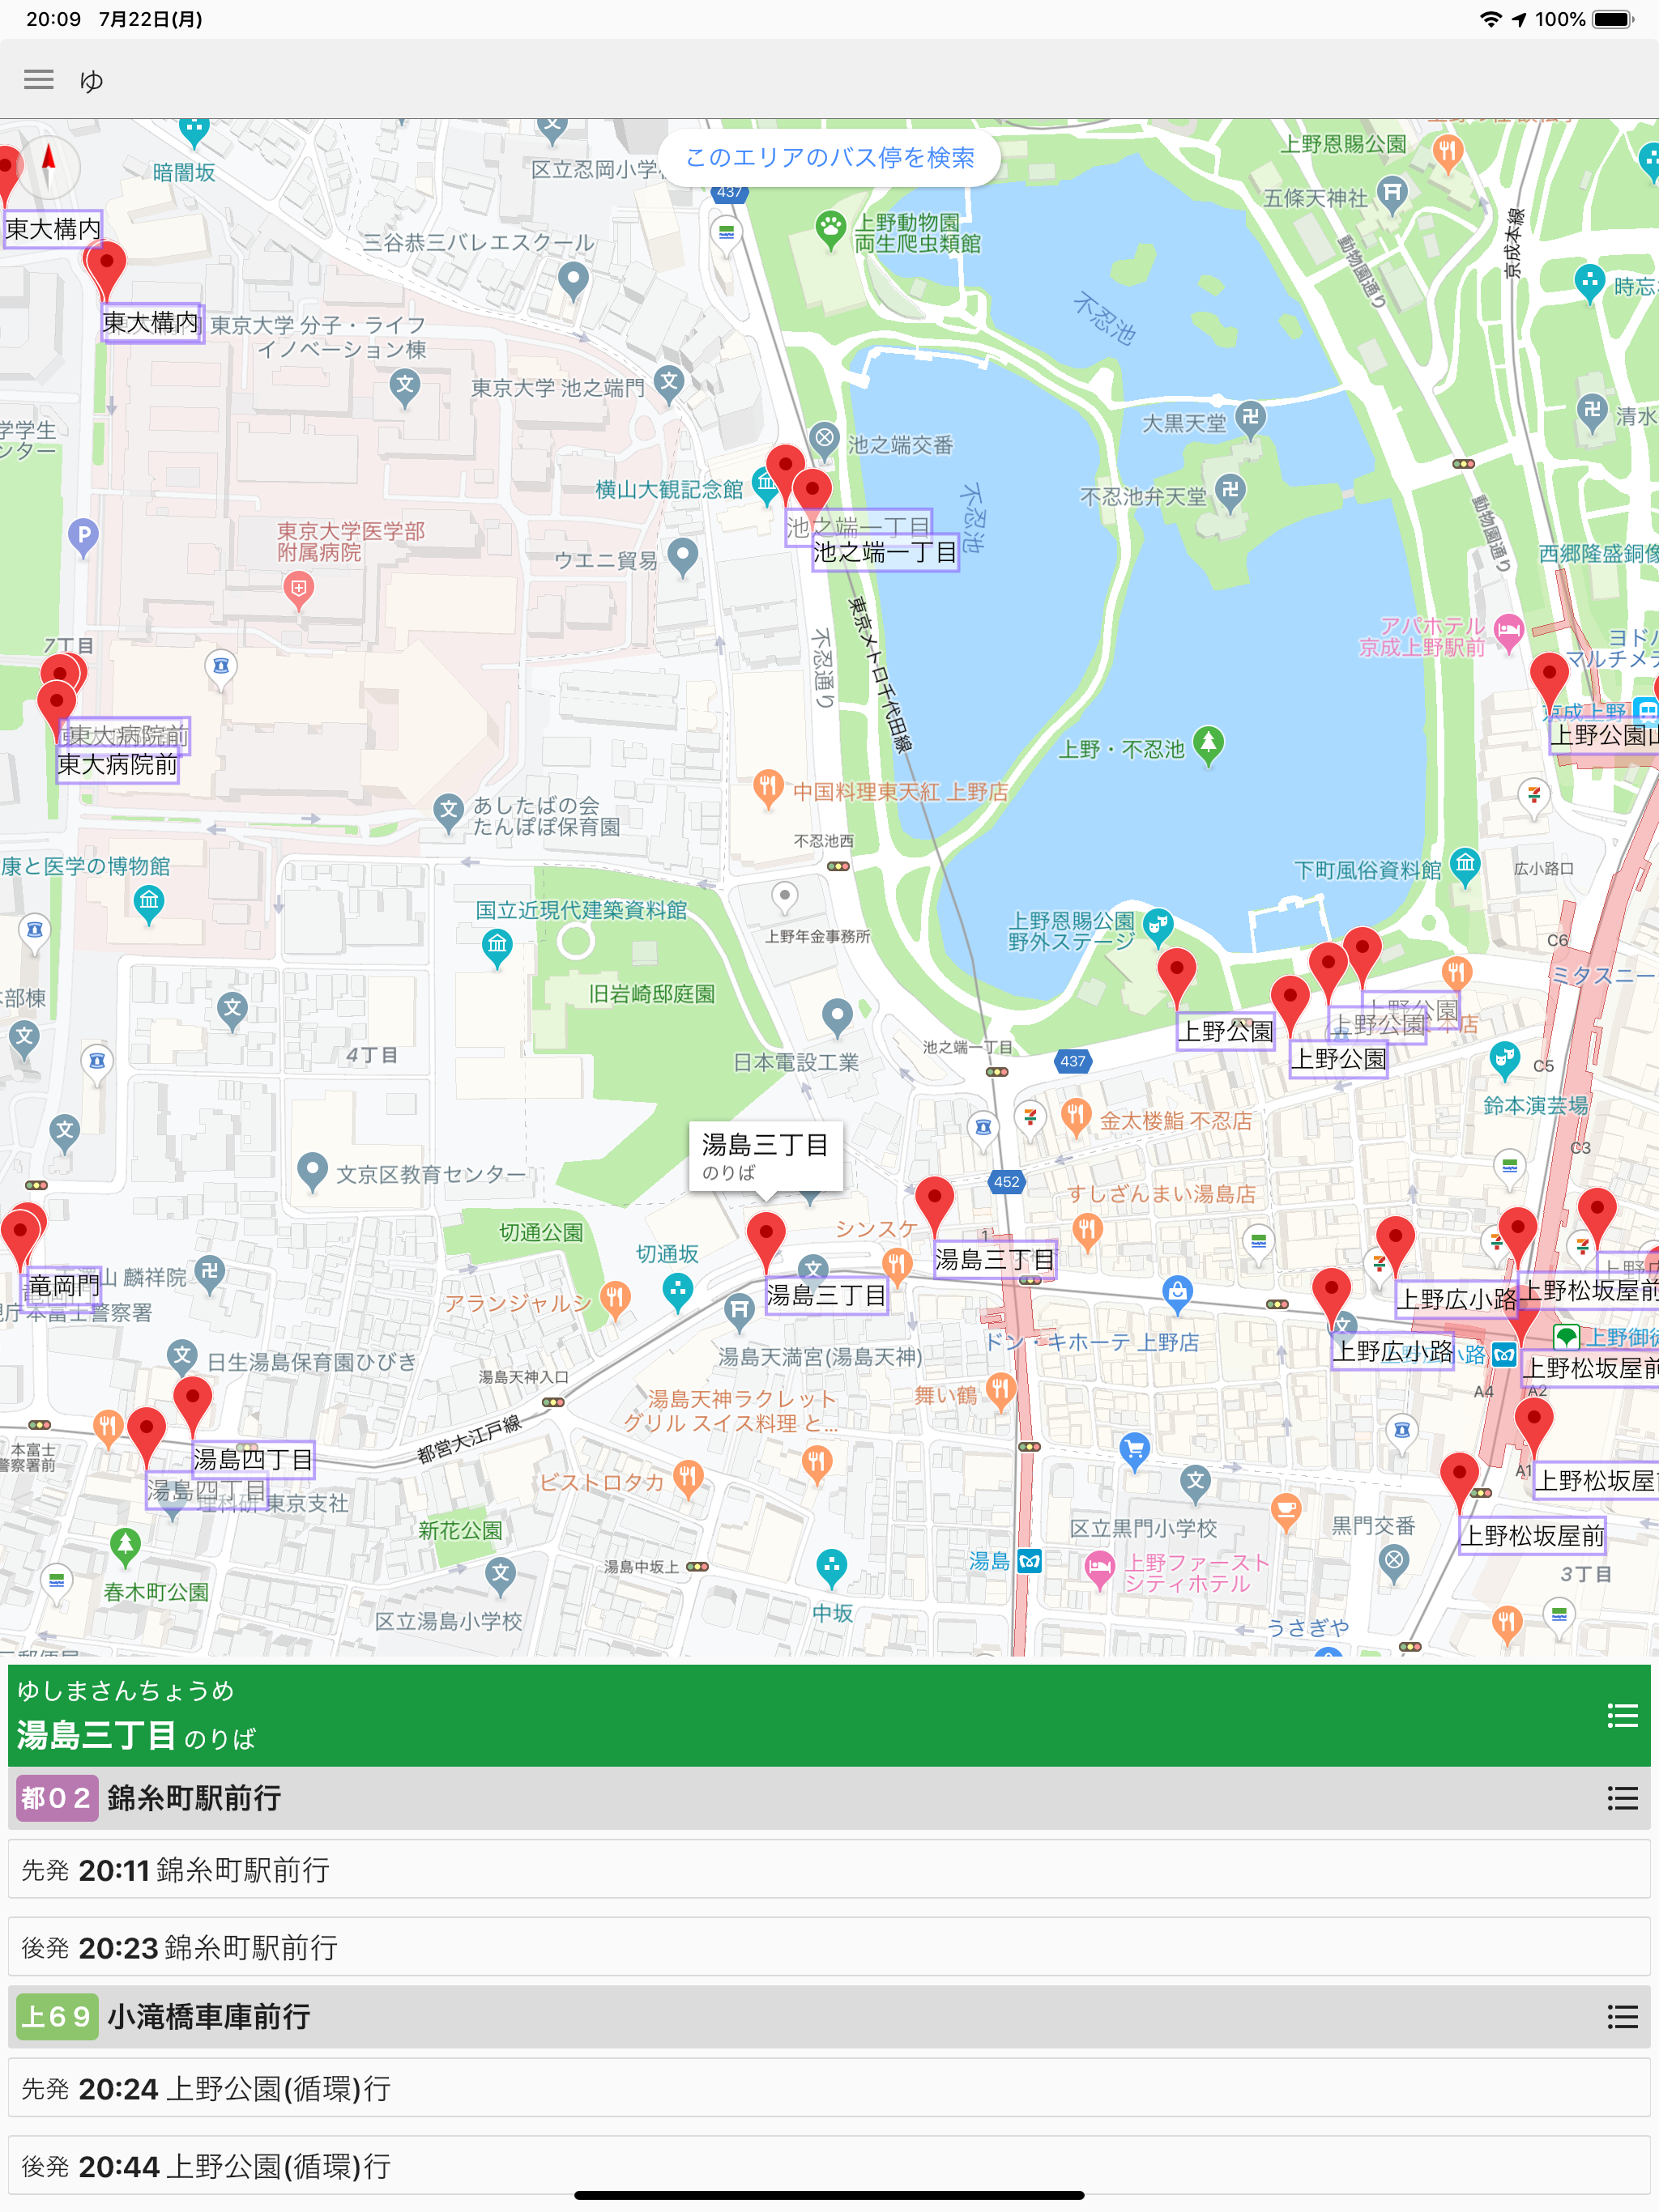Screen dimensions: 1659x2212
Task: Tap the 湯島 metro station icon
Action: click(1030, 1560)
